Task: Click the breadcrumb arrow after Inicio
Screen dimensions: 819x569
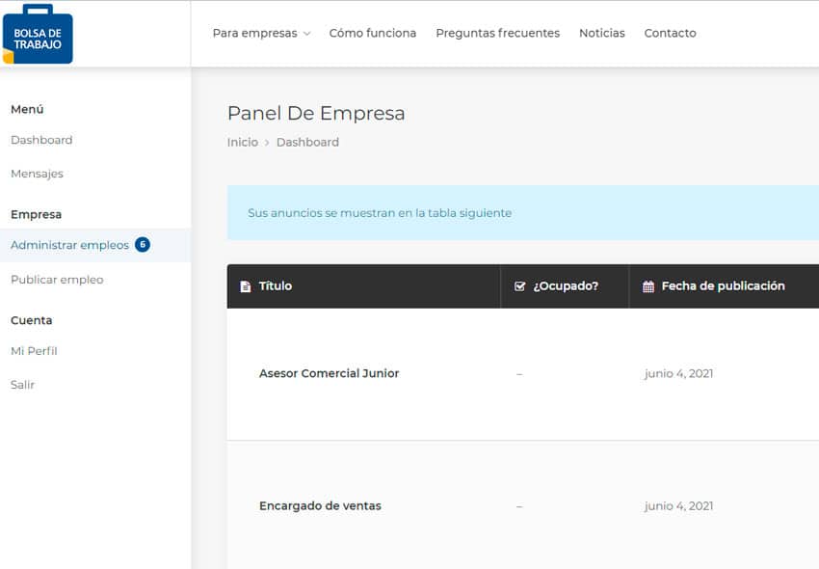Action: click(267, 143)
